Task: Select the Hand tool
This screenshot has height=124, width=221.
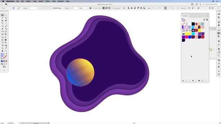Action: 2,51
